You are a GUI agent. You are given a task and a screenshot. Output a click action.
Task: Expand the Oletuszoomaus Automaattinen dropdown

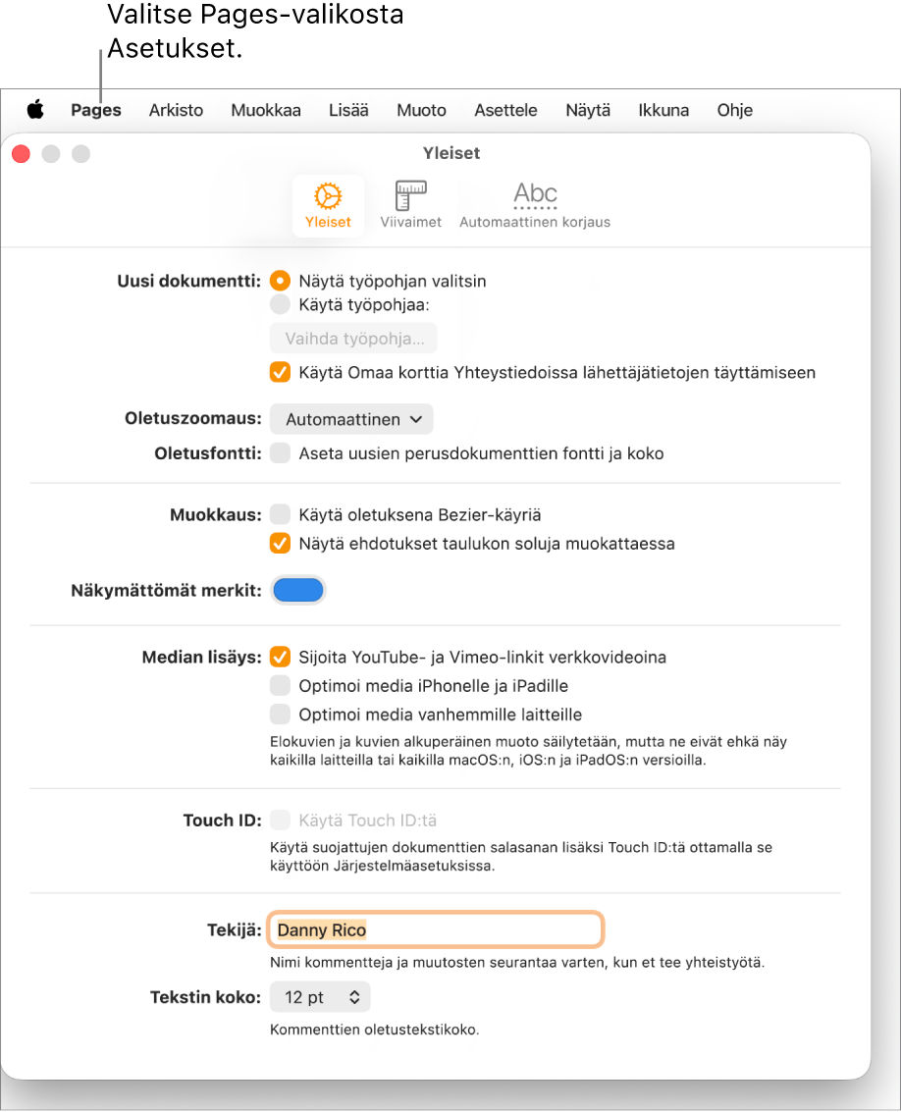[352, 419]
